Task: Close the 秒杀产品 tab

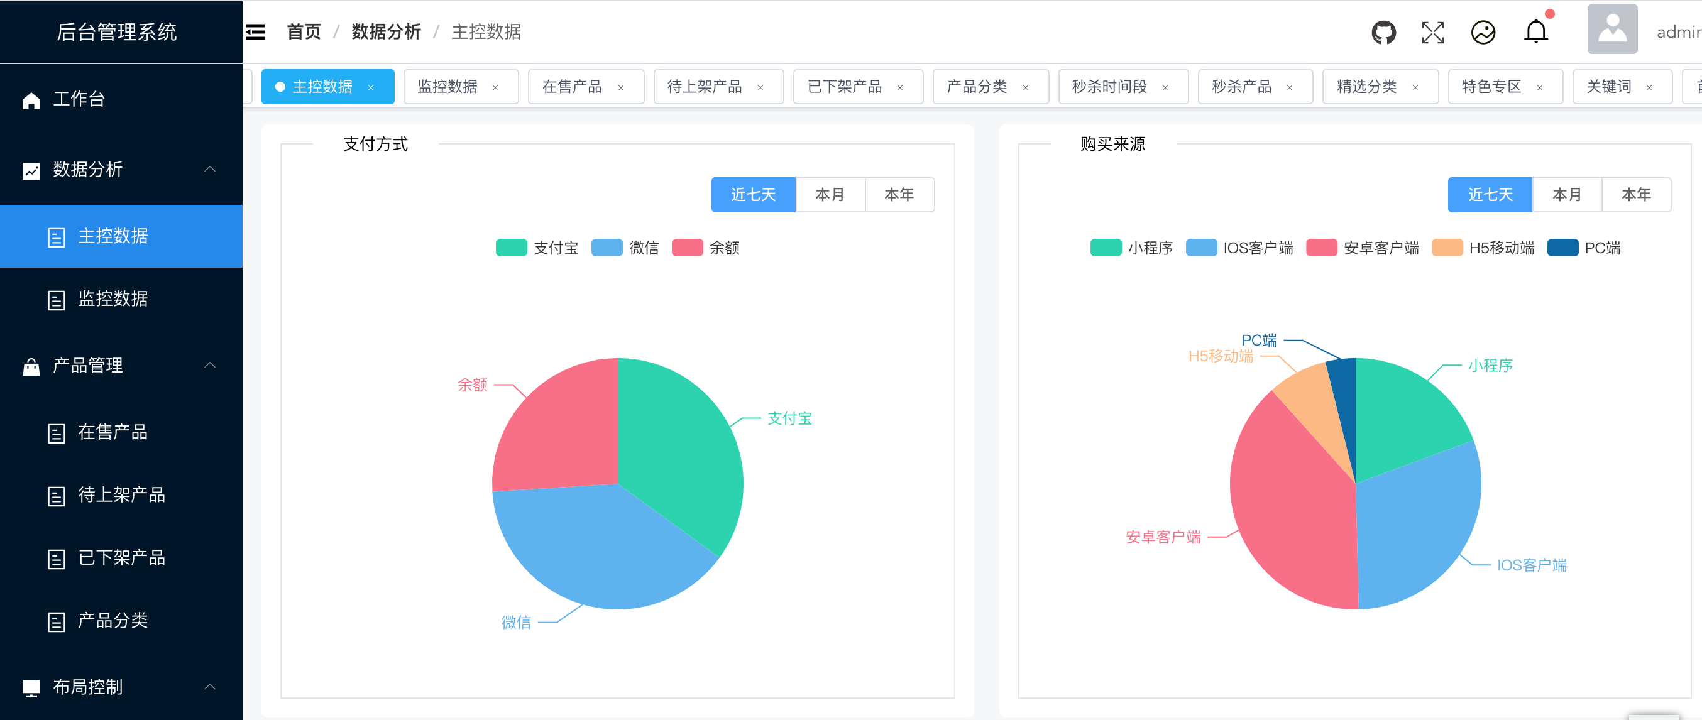Action: tap(1289, 87)
